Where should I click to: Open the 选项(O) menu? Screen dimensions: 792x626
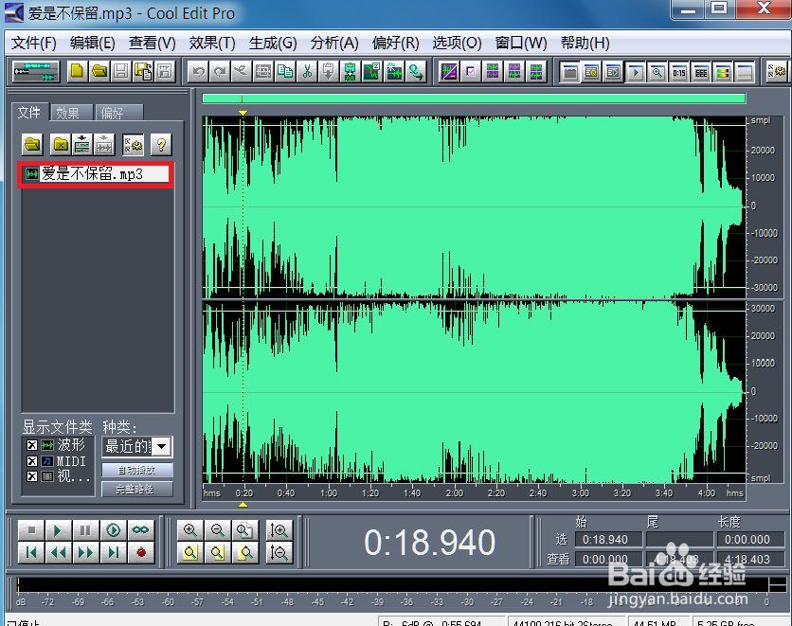[x=458, y=43]
